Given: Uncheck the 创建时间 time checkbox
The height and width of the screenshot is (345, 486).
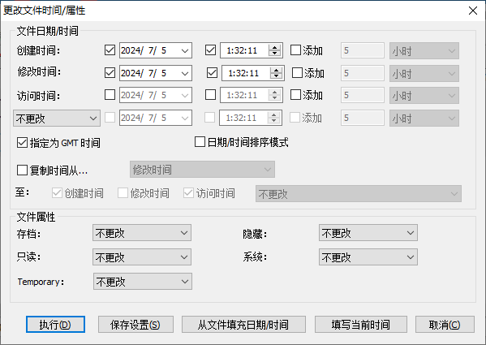Looking at the screenshot, I should [210, 50].
